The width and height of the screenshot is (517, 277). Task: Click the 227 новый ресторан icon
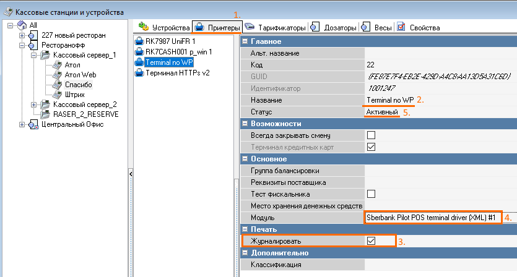[33, 35]
